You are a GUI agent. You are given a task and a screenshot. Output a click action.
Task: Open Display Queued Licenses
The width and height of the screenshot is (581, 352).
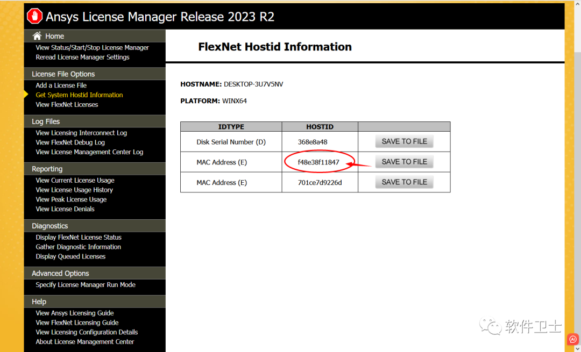tap(71, 256)
